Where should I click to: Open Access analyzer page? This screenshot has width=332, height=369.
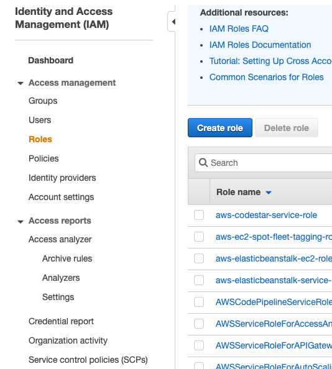(60, 239)
